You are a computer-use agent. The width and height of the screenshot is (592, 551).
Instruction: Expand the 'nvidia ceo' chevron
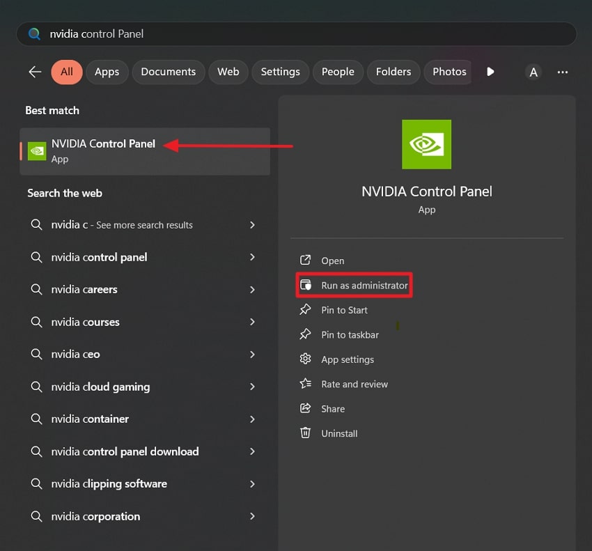click(252, 355)
